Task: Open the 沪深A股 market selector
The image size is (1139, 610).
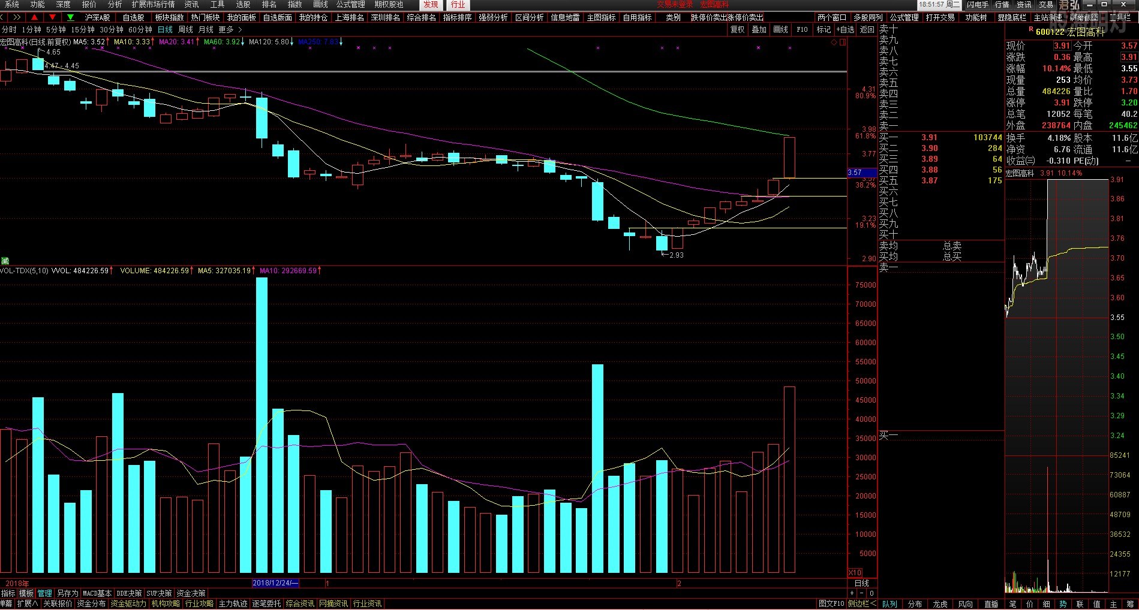Action: click(x=97, y=17)
